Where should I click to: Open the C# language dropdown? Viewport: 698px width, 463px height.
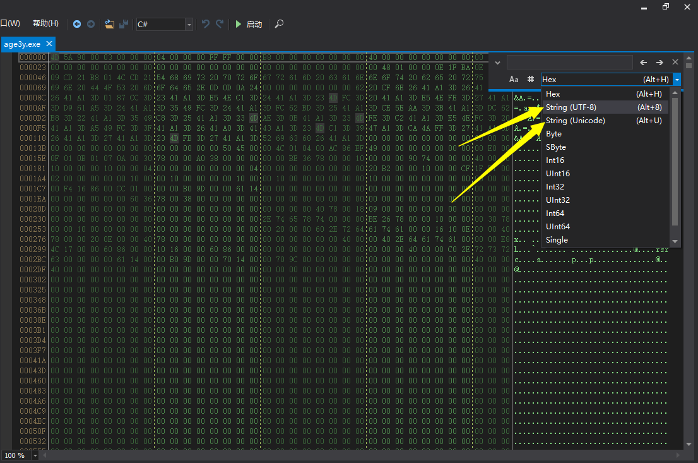(189, 24)
